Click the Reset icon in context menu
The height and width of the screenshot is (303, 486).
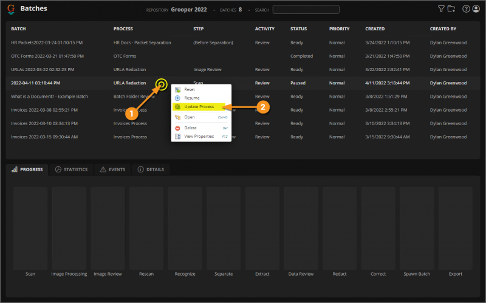[177, 89]
